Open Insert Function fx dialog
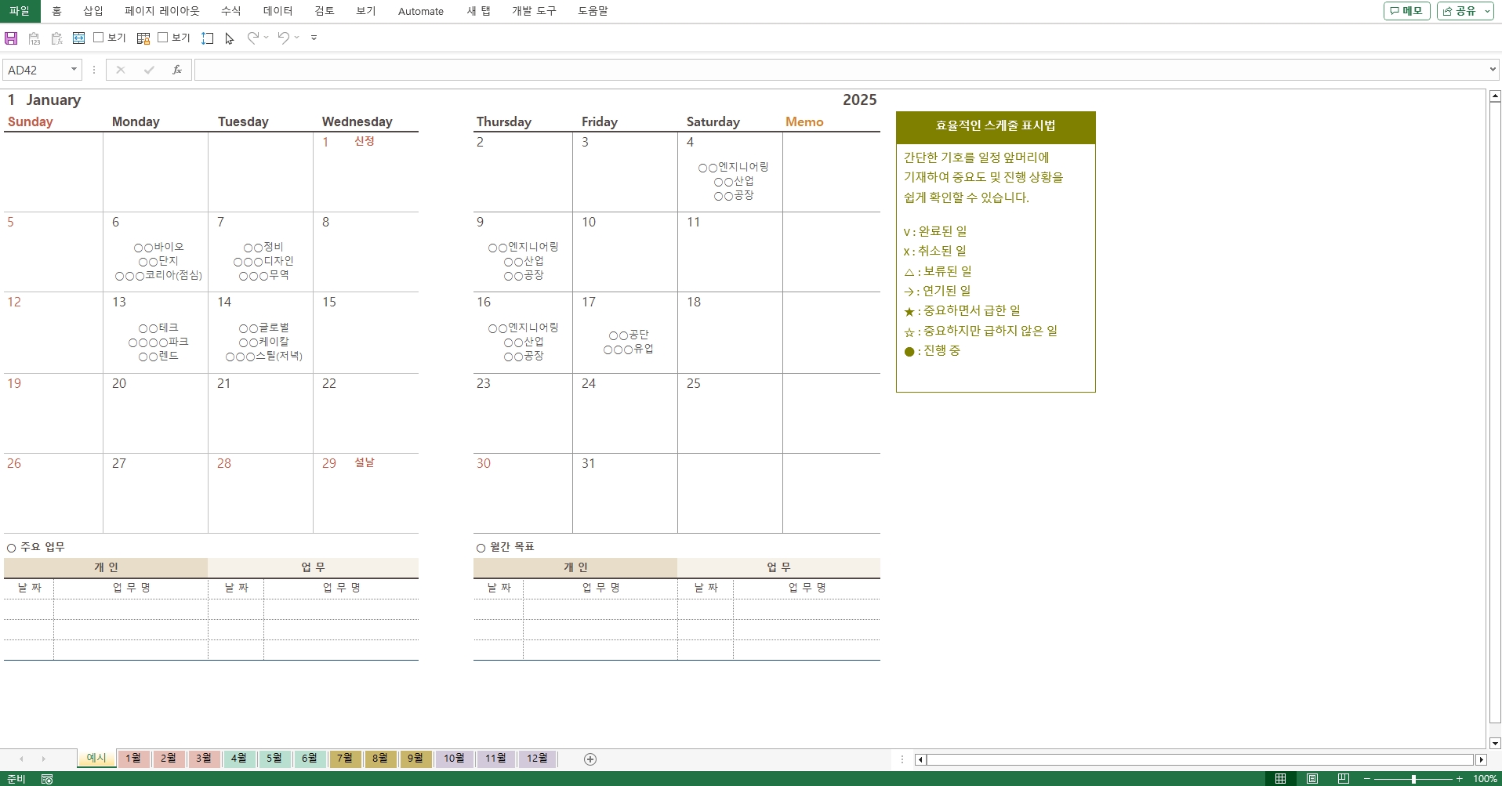 click(177, 70)
